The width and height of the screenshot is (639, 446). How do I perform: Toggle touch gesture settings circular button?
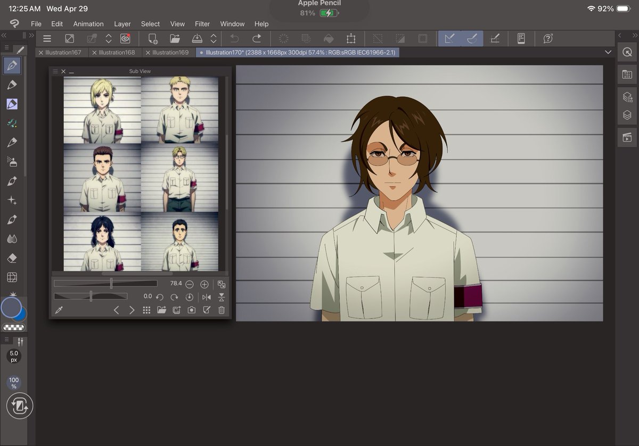click(x=20, y=407)
